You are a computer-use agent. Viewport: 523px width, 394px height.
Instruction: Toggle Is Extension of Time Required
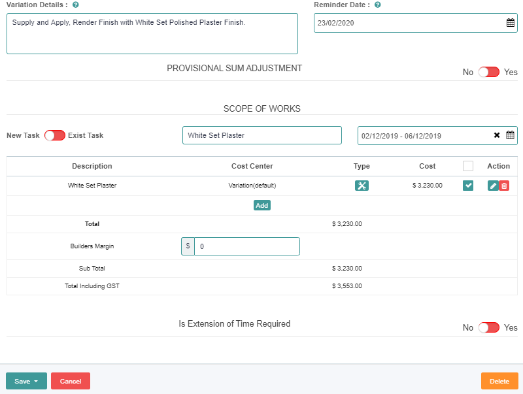pyautogui.click(x=488, y=327)
